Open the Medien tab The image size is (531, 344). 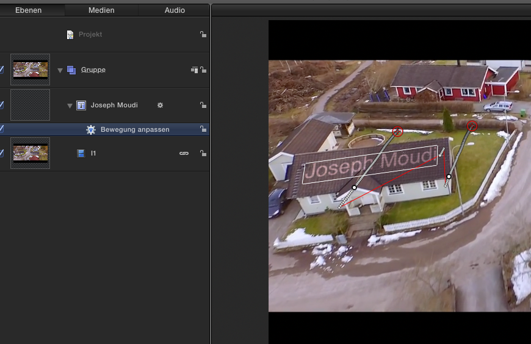click(x=101, y=10)
